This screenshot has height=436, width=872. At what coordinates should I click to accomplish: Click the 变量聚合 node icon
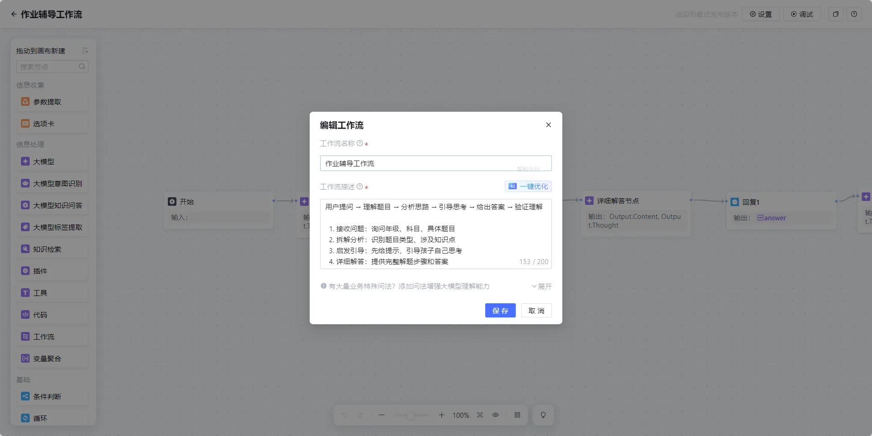[x=26, y=358]
